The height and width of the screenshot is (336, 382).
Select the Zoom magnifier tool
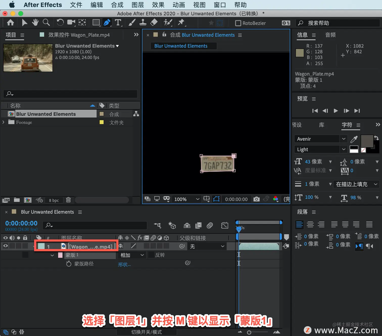[x=46, y=23]
